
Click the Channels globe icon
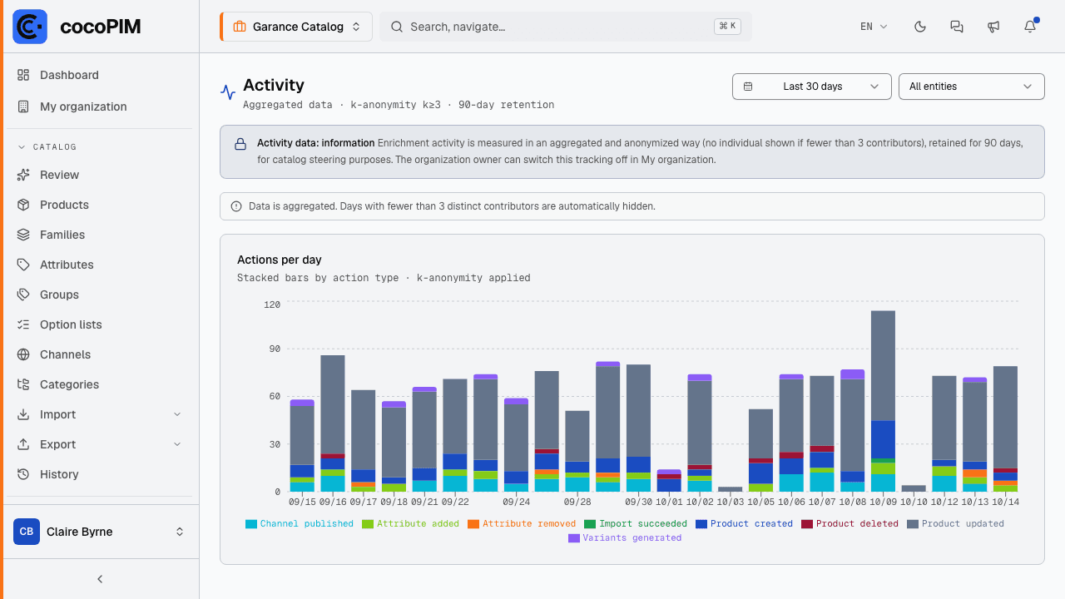pyautogui.click(x=23, y=354)
